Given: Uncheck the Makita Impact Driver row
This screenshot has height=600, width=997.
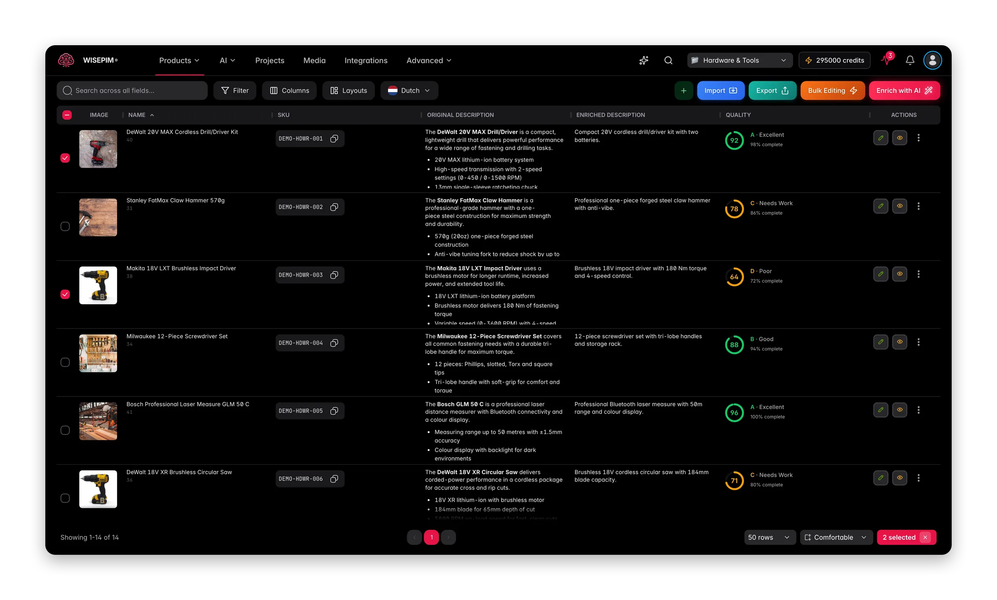Looking at the screenshot, I should tap(65, 294).
